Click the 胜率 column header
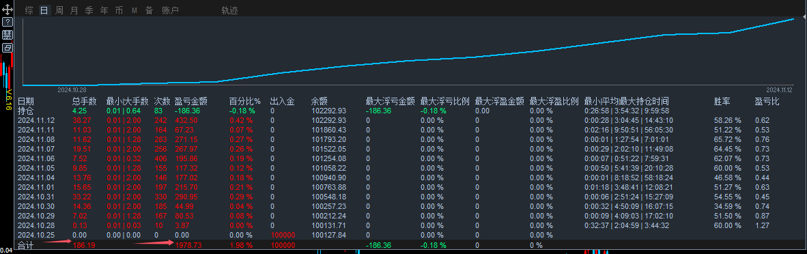Viewport: 807px width, 254px height. [722, 102]
